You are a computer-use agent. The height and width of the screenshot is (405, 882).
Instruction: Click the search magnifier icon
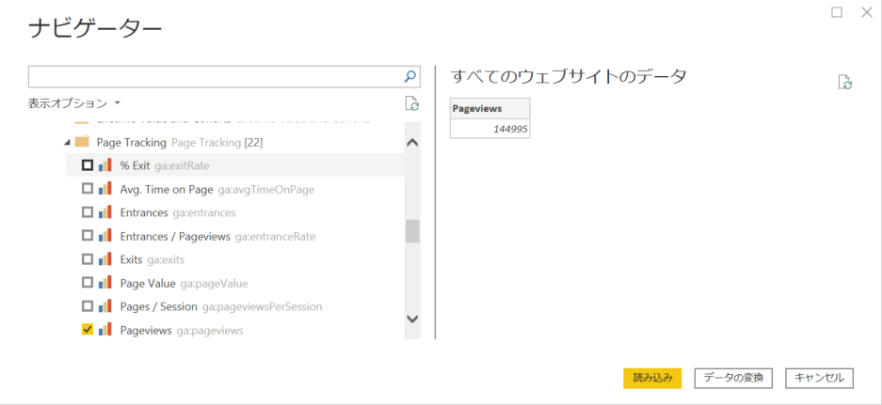pos(410,76)
